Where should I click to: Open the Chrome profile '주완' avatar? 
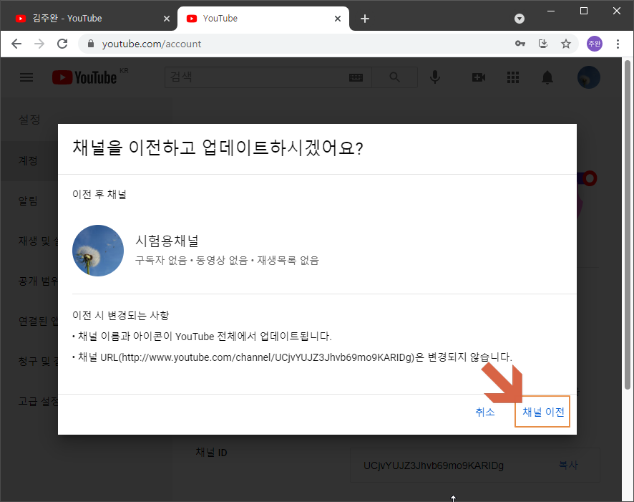(x=595, y=44)
